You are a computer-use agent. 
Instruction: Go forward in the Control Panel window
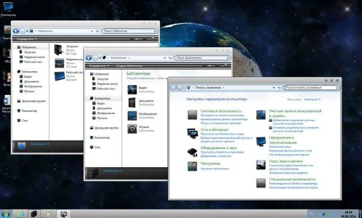point(180,88)
